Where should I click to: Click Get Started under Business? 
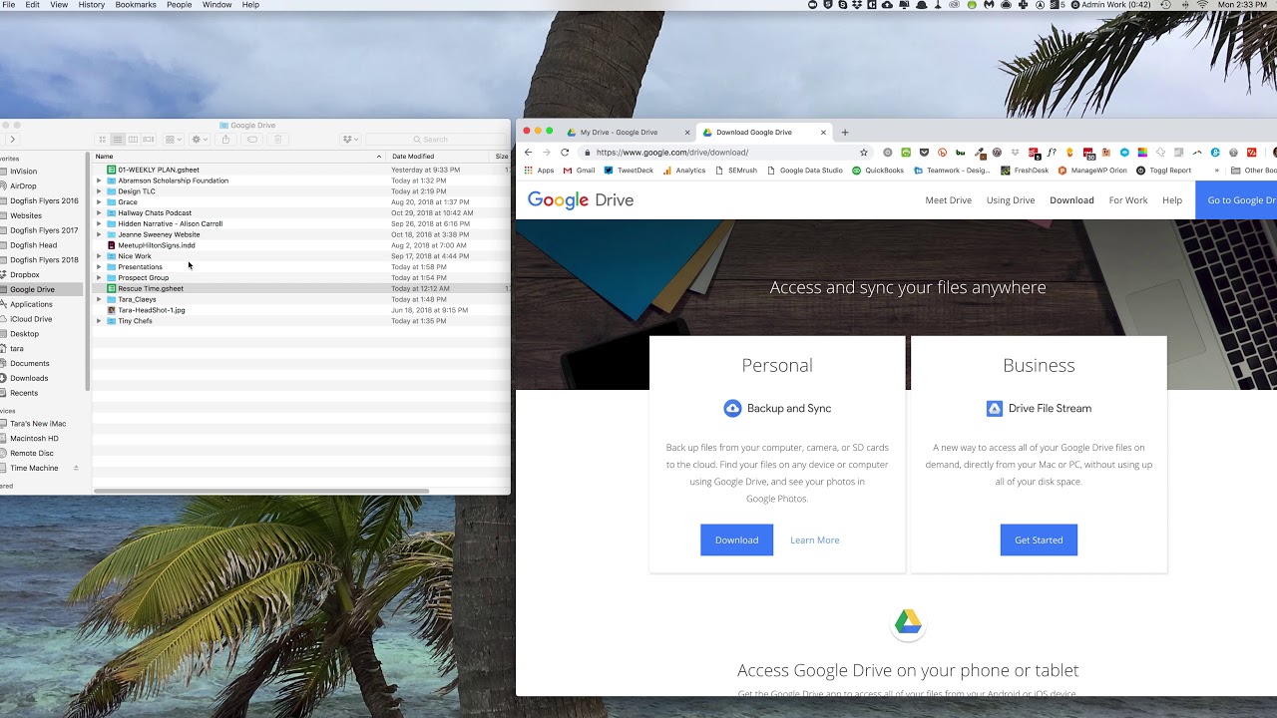point(1039,539)
